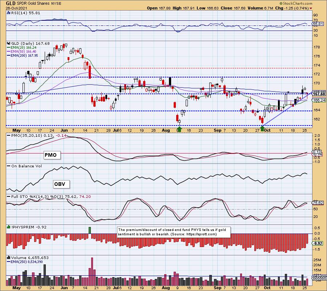Click the 55.81 RSI value tag

coord(318,24)
